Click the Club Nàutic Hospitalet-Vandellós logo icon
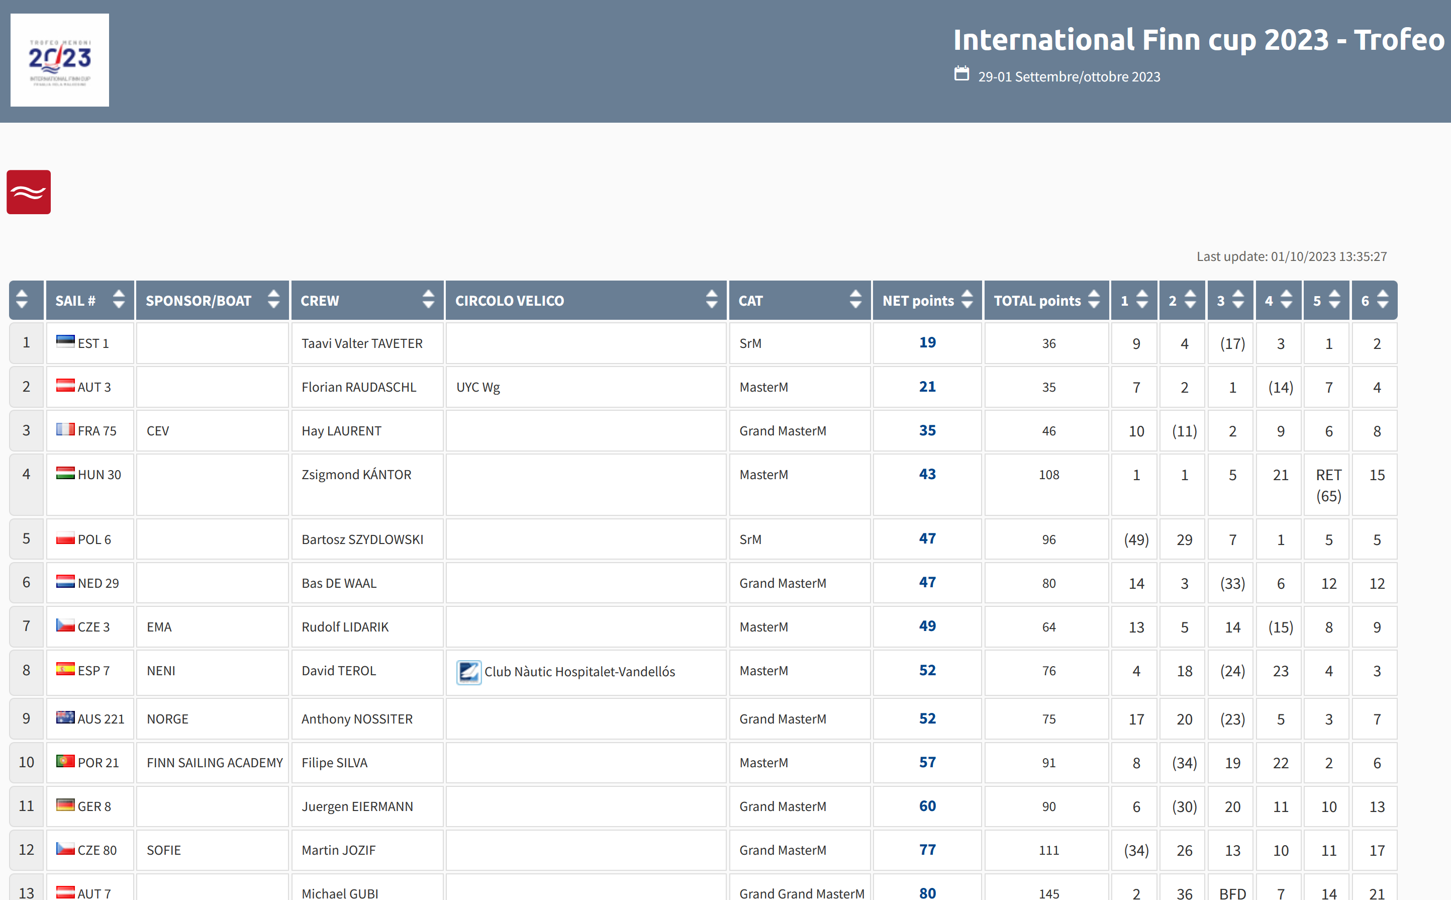The height and width of the screenshot is (900, 1451). 469,673
